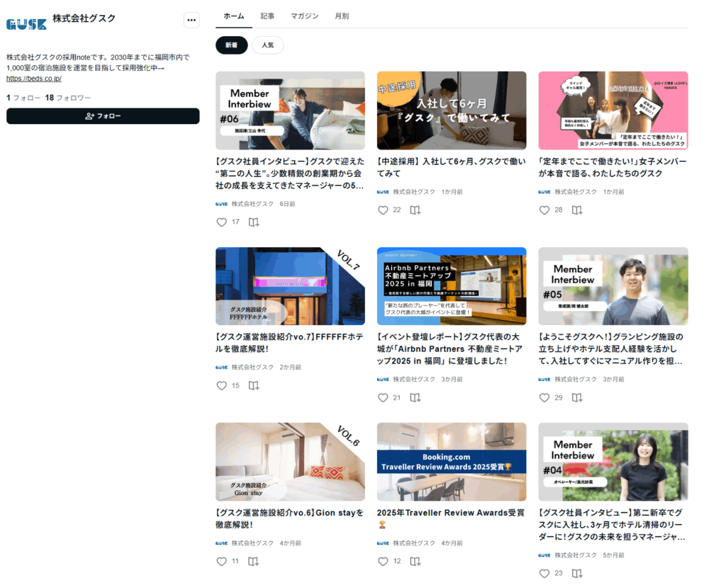This screenshot has height=588, width=726.
Task: Click heart icon on 女子メンバー article
Action: (544, 210)
